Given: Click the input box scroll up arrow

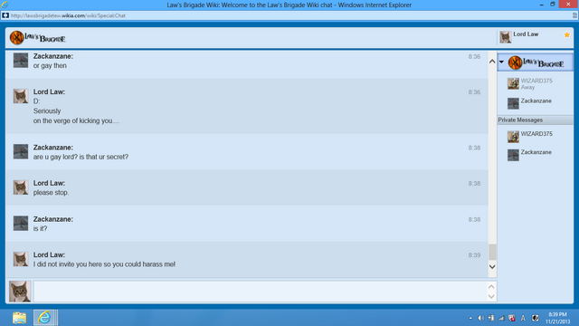Looking at the screenshot, I should [491, 286].
